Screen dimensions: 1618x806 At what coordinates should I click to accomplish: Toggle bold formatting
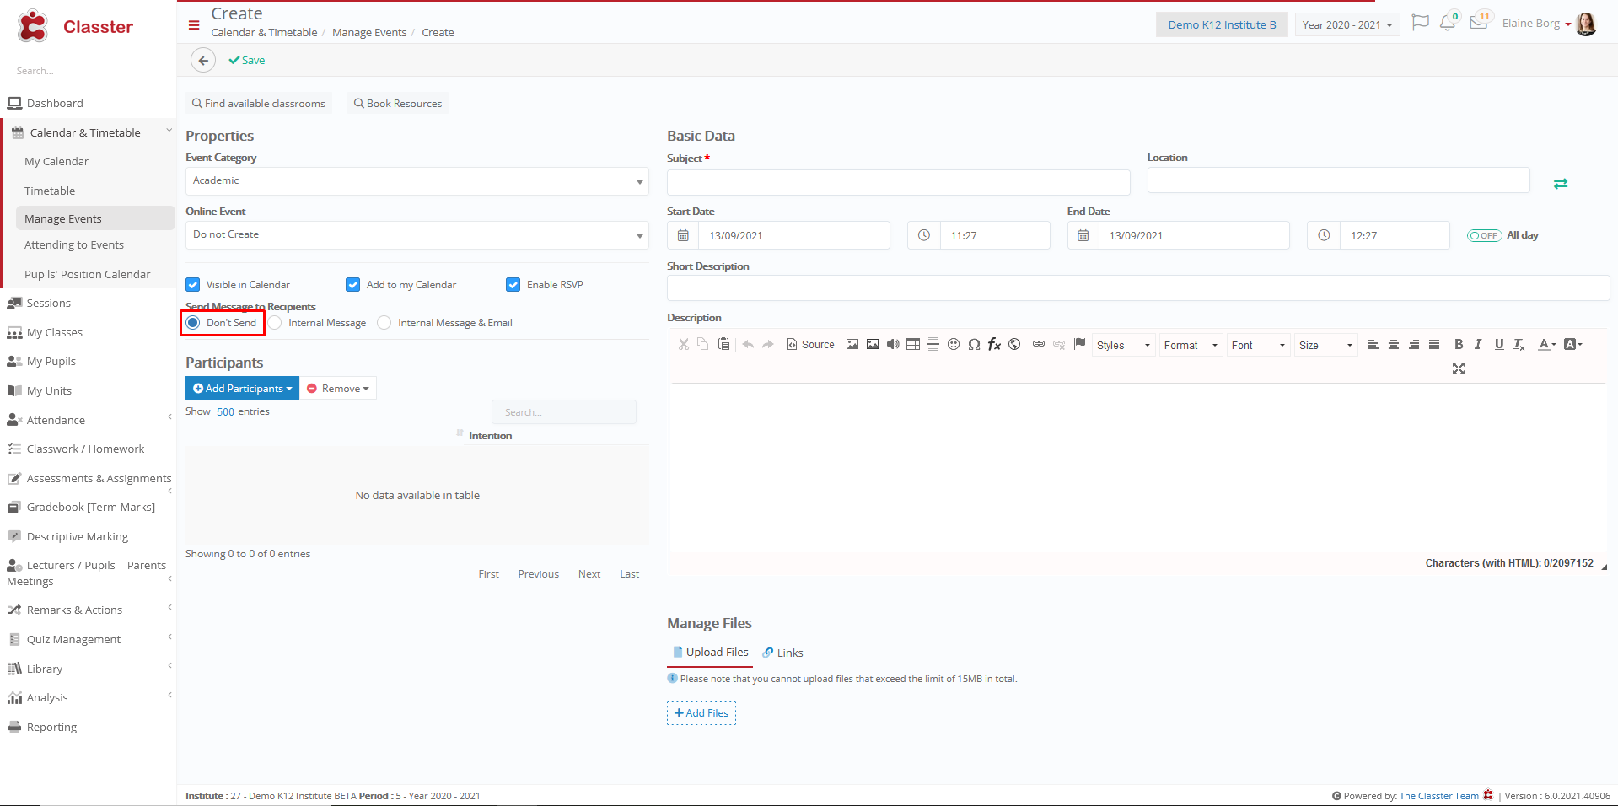[1459, 344]
